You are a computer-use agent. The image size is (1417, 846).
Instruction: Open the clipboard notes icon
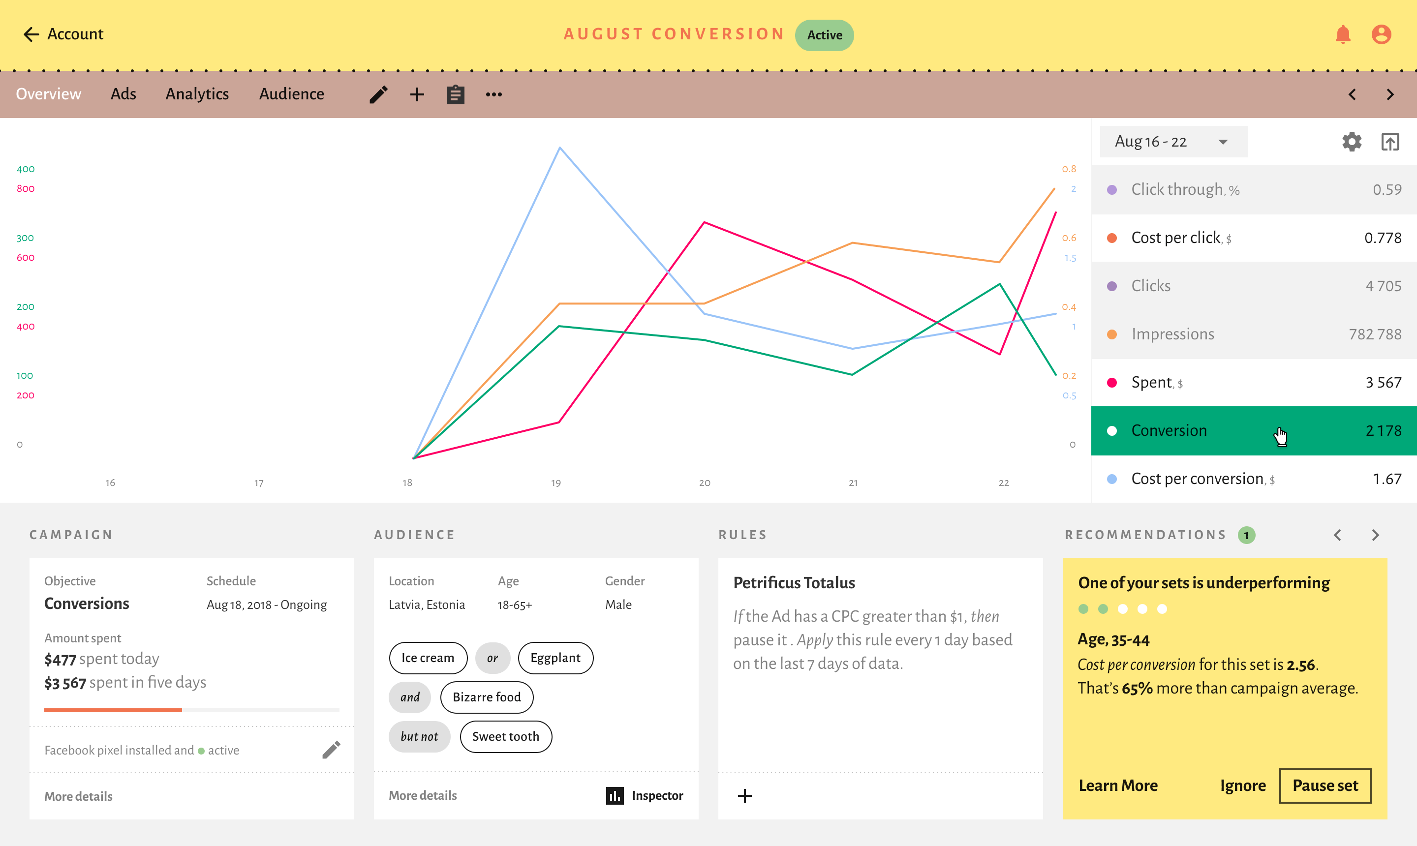(455, 94)
